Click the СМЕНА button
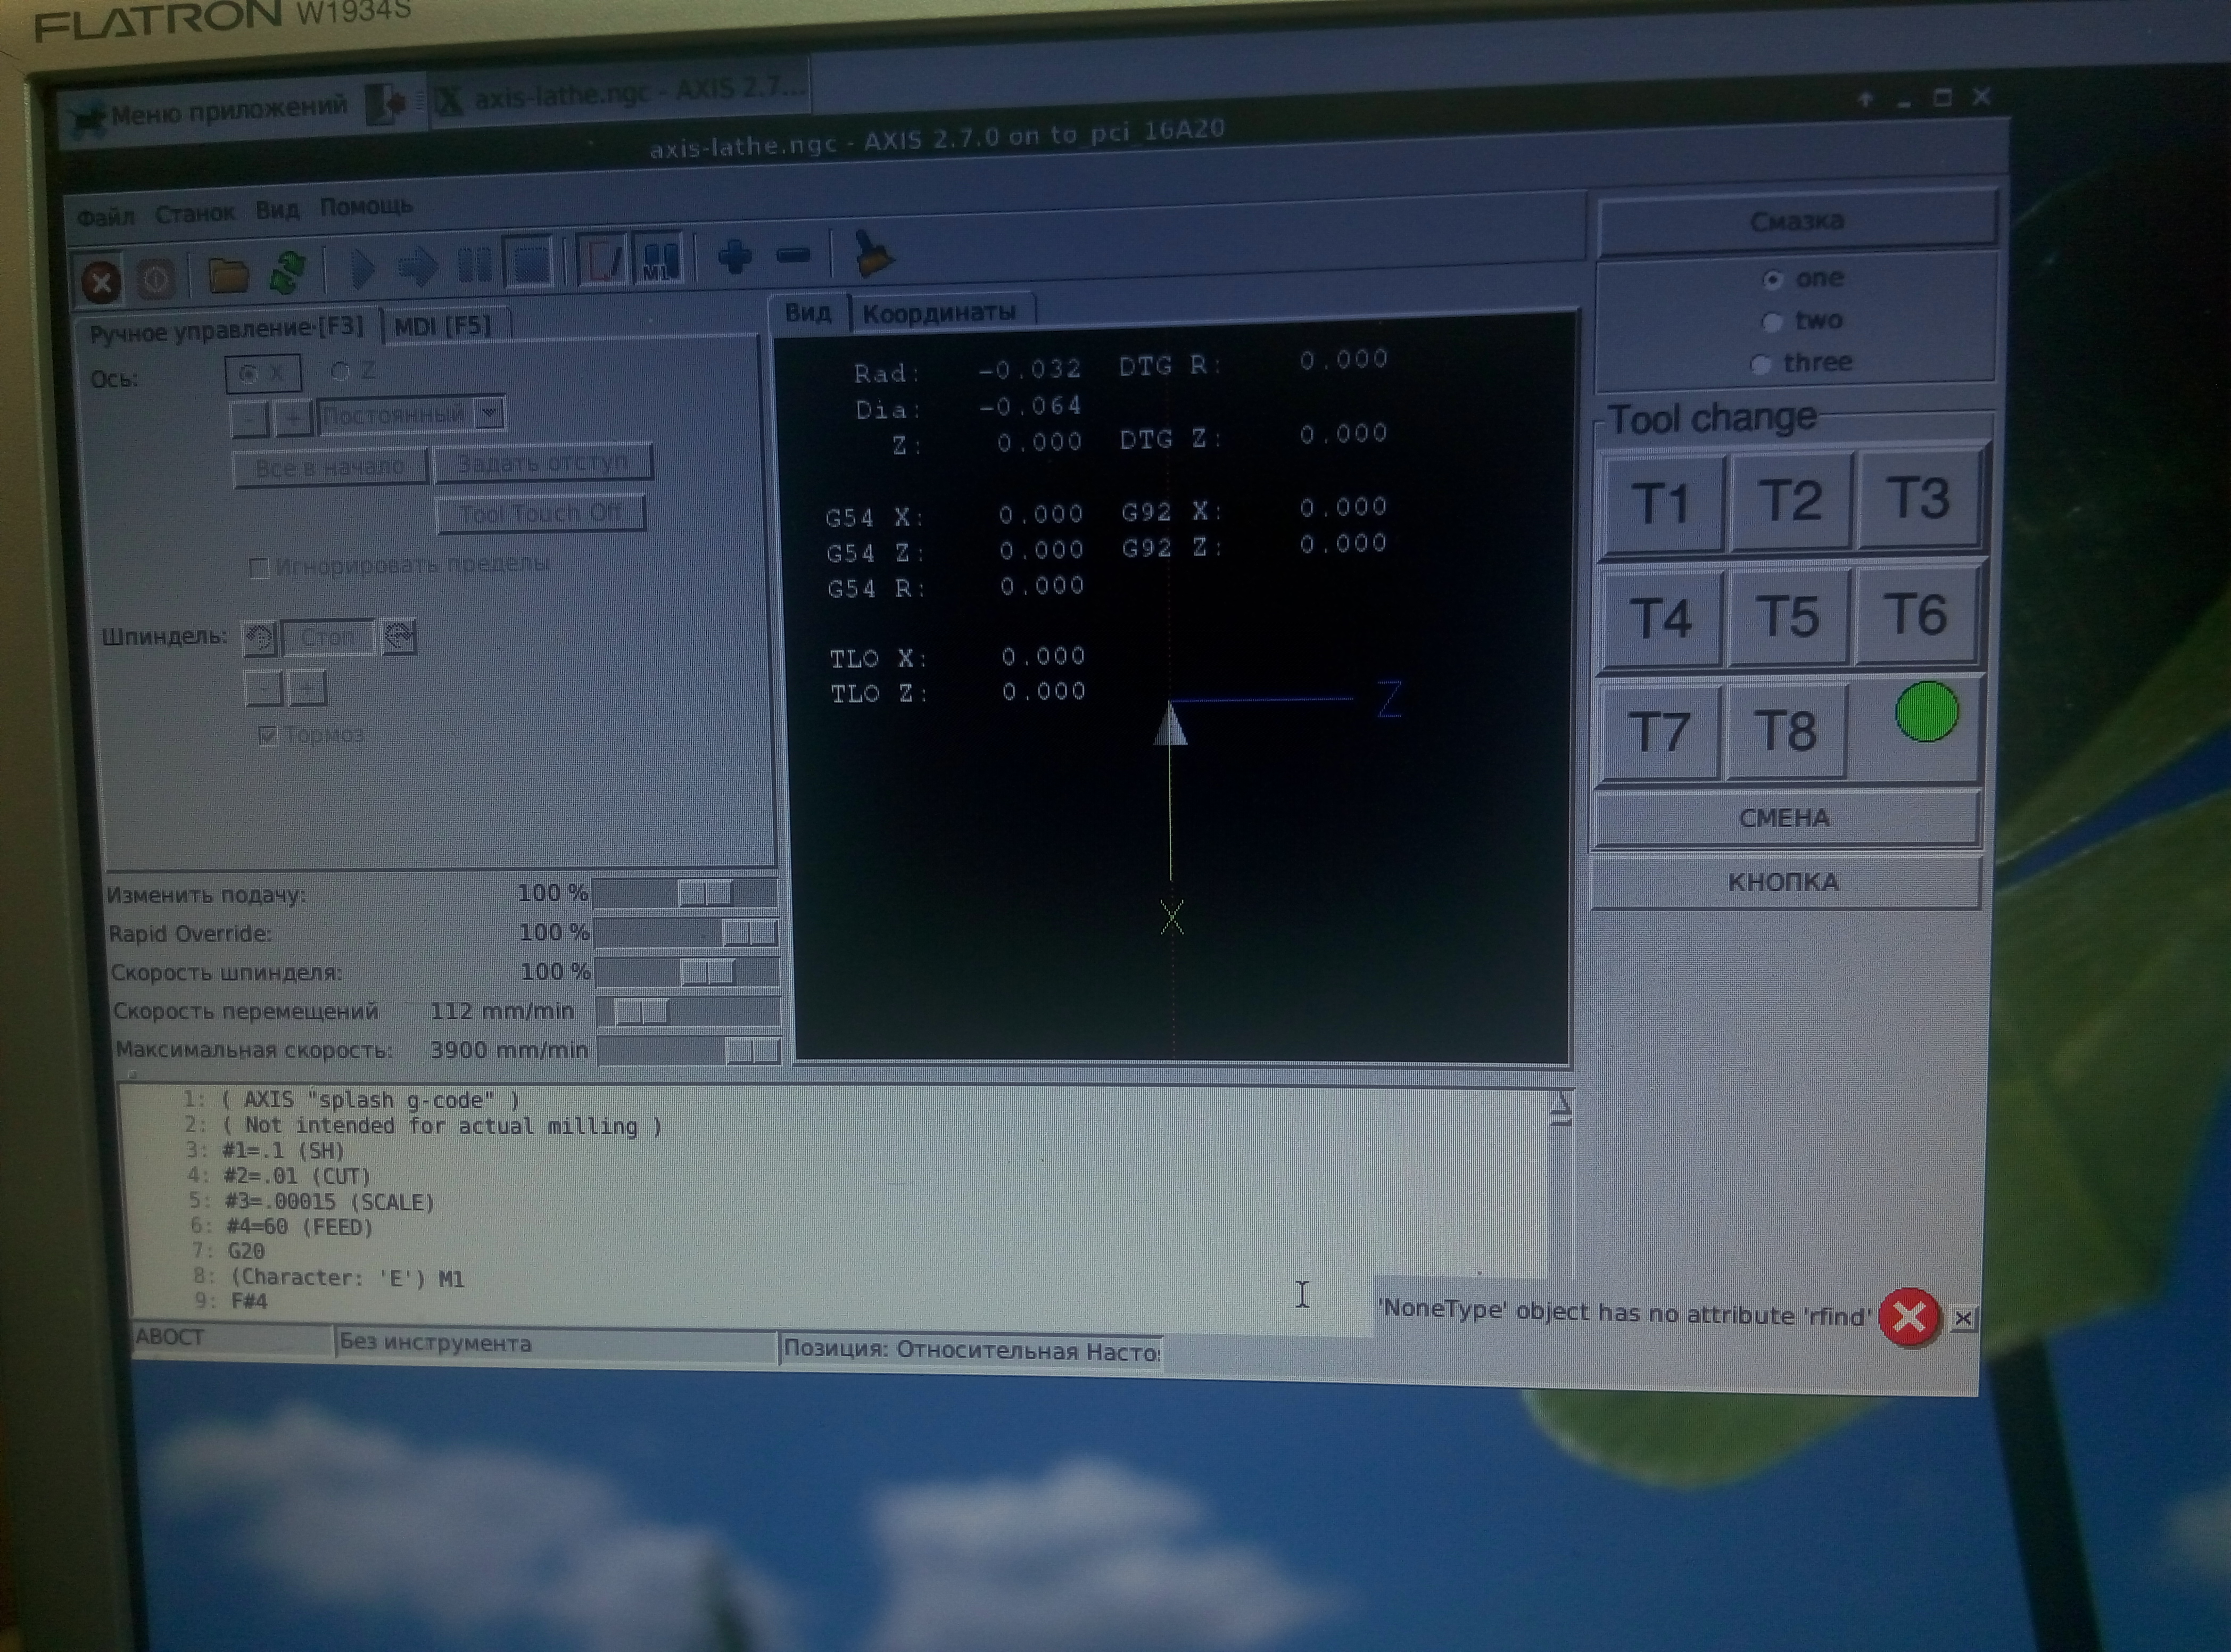 [1784, 819]
